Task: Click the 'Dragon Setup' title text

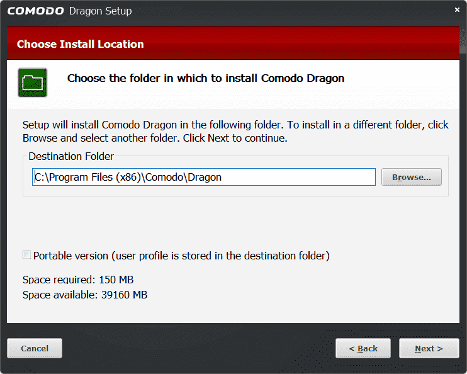Action: 100,11
